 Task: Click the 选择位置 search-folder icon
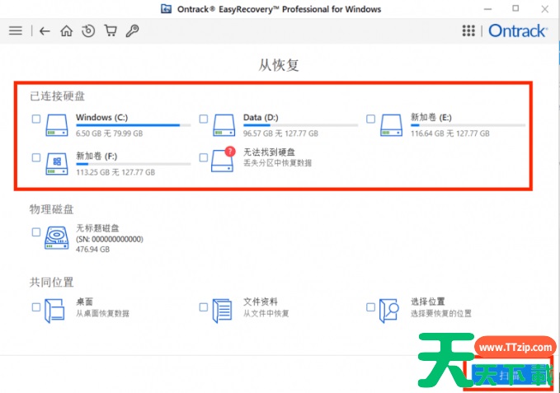tap(390, 308)
